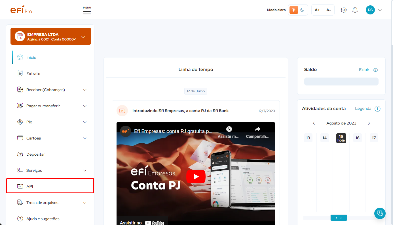Select day 16 in the activities calendar

tap(357, 138)
